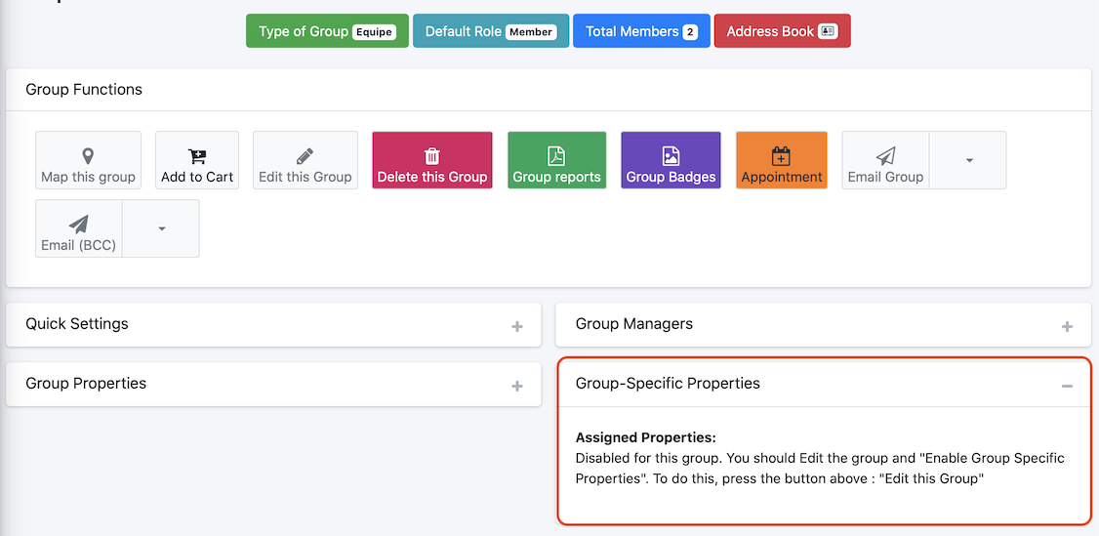The width and height of the screenshot is (1099, 536).
Task: Click the Default Role Member button
Action: pyautogui.click(x=491, y=31)
